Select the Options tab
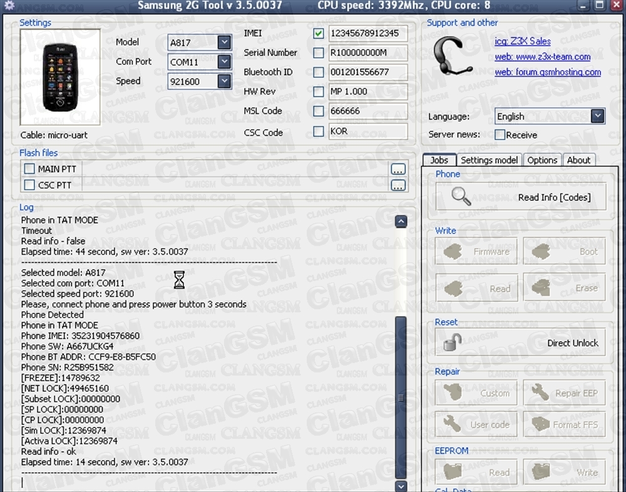This screenshot has width=626, height=492. [x=542, y=160]
